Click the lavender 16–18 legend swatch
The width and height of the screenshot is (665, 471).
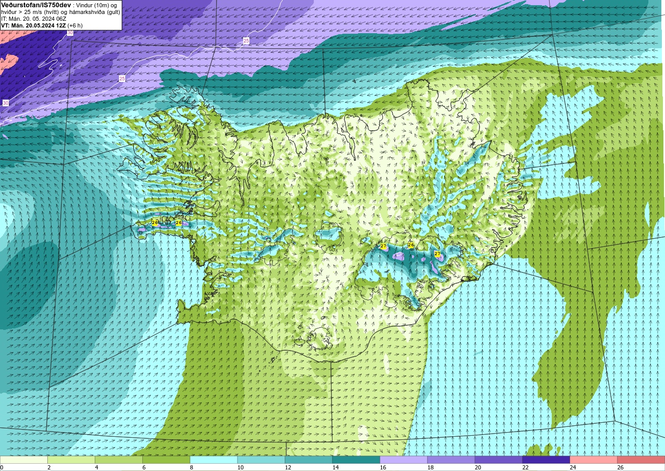404,460
